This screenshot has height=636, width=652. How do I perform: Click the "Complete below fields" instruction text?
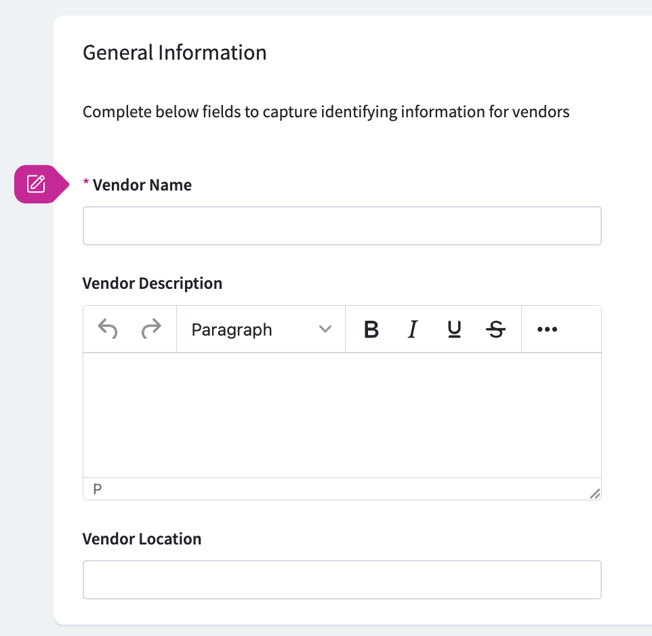click(x=326, y=111)
